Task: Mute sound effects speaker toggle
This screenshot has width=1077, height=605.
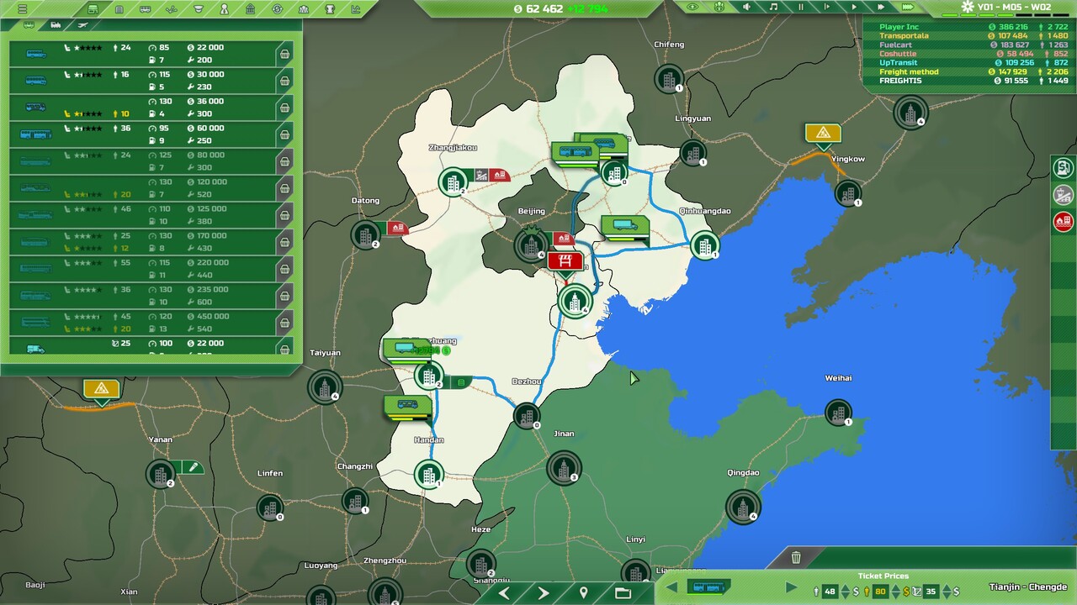Action: click(746, 7)
